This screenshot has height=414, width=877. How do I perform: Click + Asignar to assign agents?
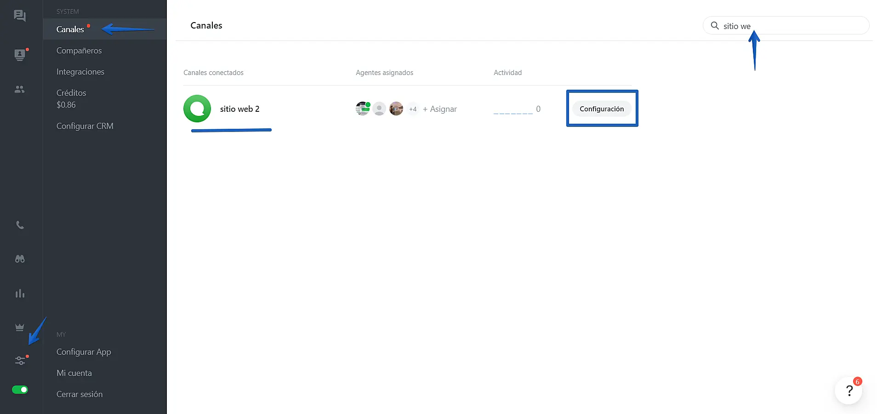point(440,109)
